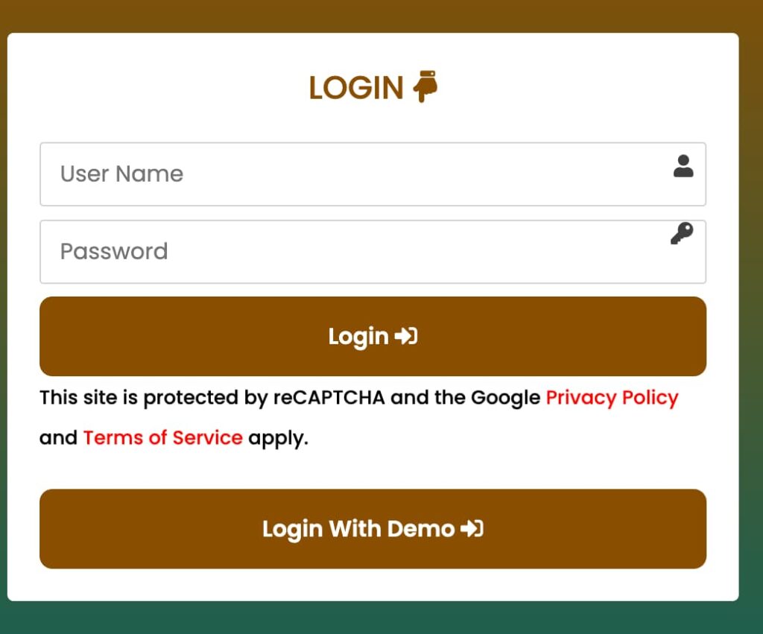The image size is (763, 634).
Task: Focus the Password input field
Action: point(358,252)
